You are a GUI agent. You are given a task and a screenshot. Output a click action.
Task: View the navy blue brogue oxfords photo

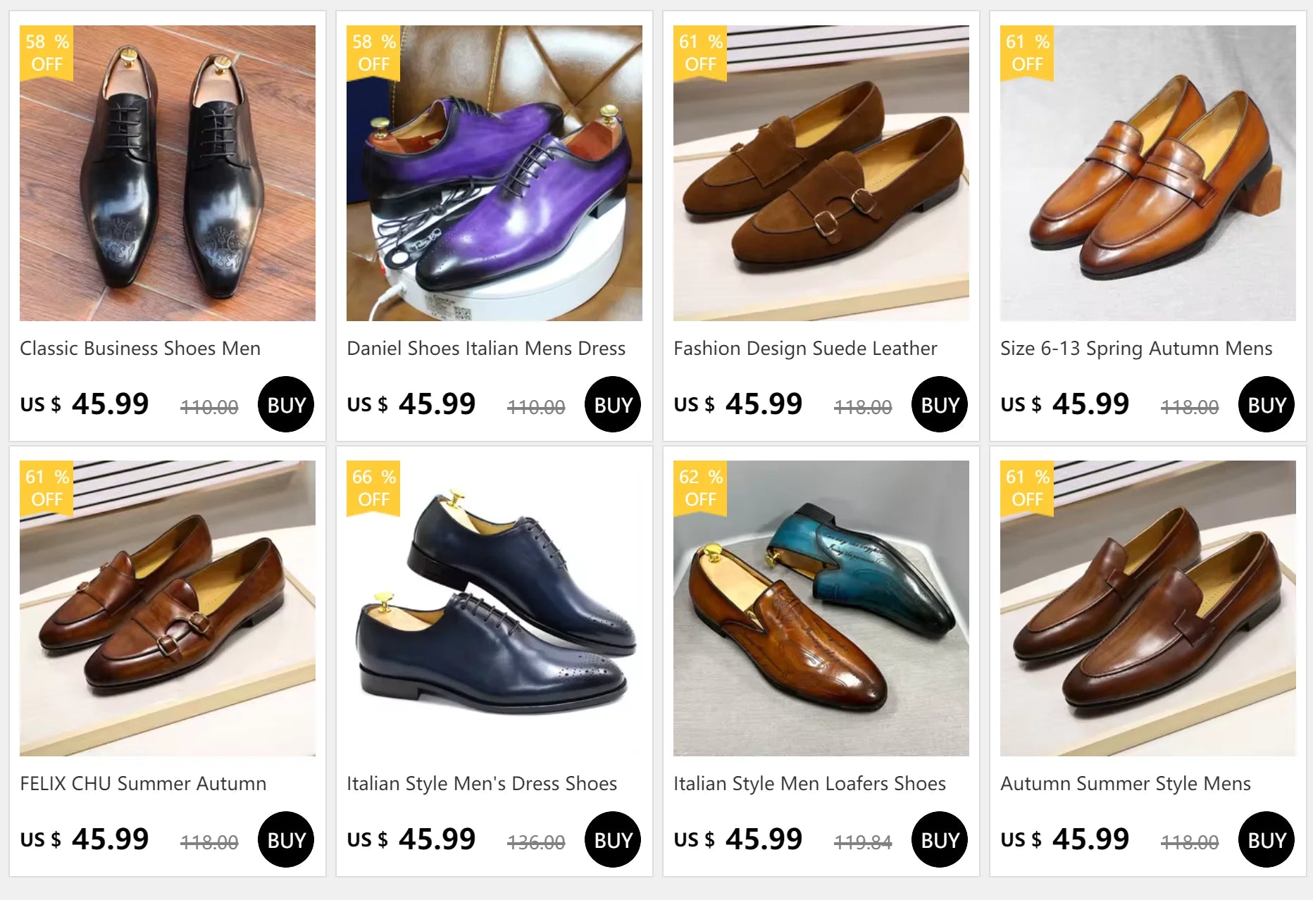click(x=494, y=608)
